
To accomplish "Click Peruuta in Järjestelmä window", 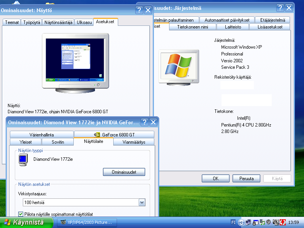I will point(246,178).
